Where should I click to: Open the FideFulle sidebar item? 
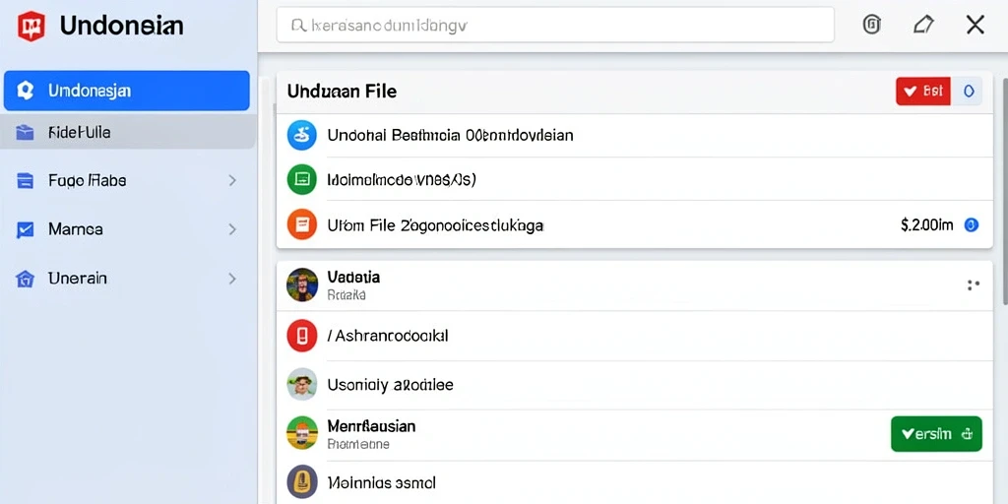click(x=129, y=133)
